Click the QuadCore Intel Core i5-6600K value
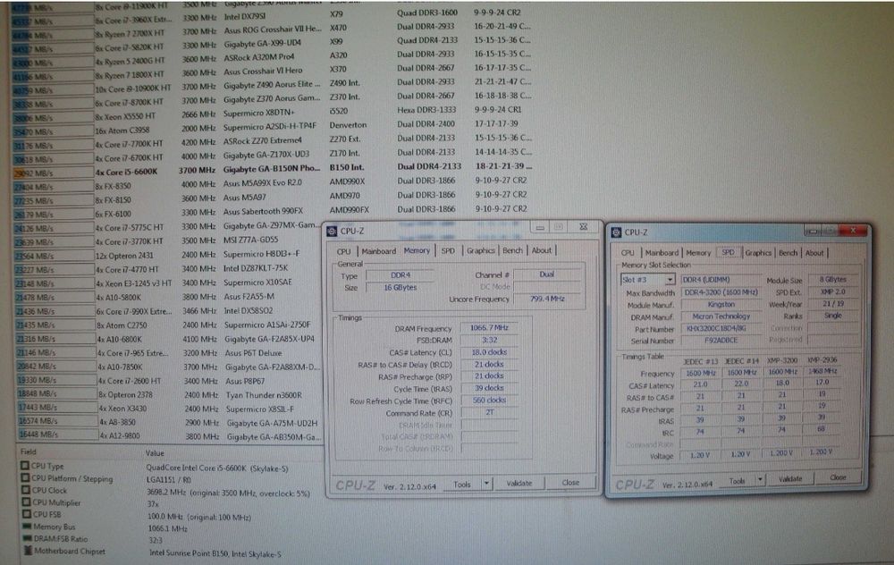Viewport: 894px width, 565px height. (217, 468)
